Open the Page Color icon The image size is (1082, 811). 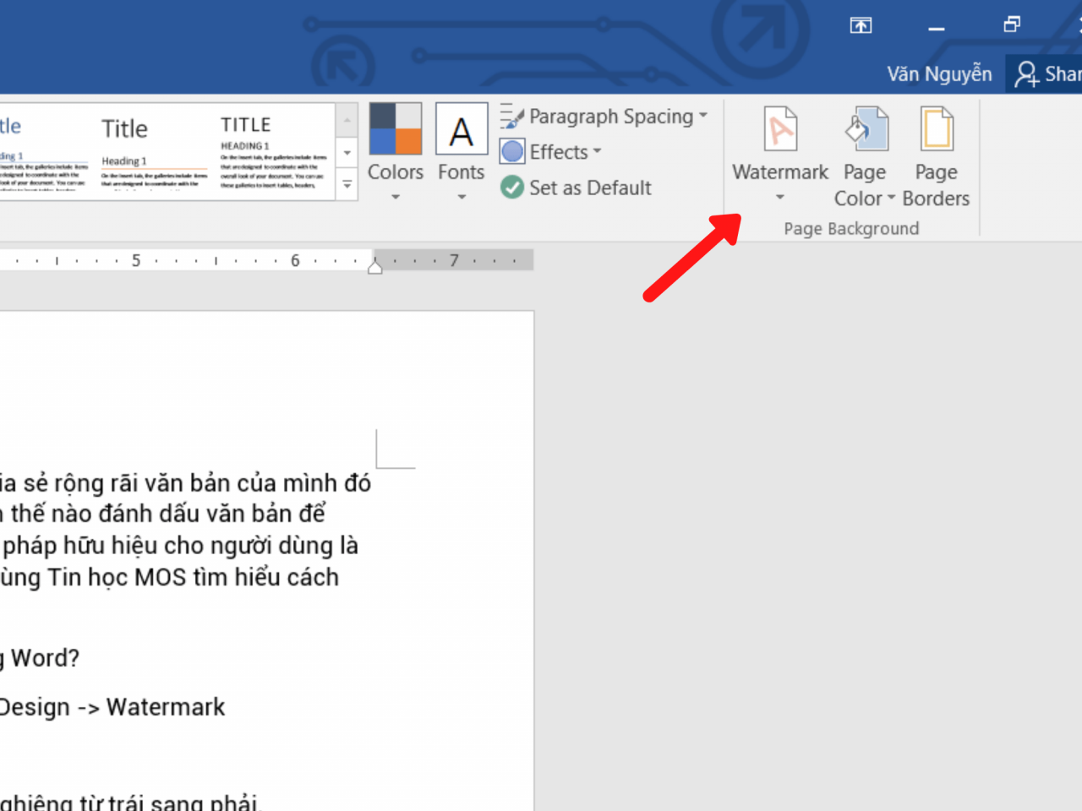click(x=866, y=129)
